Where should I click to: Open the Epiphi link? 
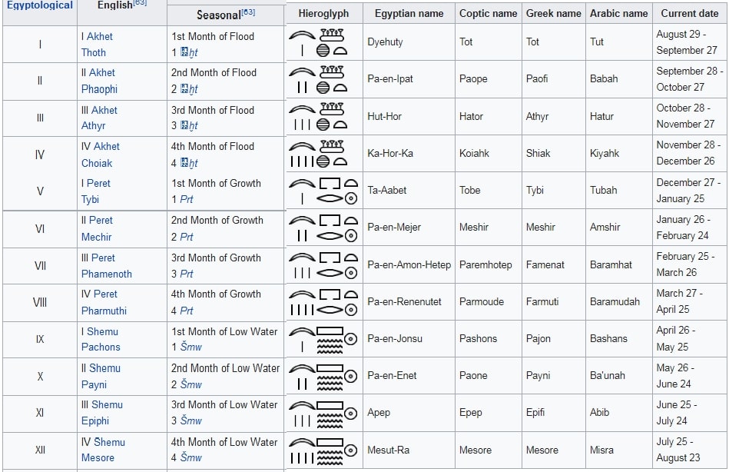[94, 420]
